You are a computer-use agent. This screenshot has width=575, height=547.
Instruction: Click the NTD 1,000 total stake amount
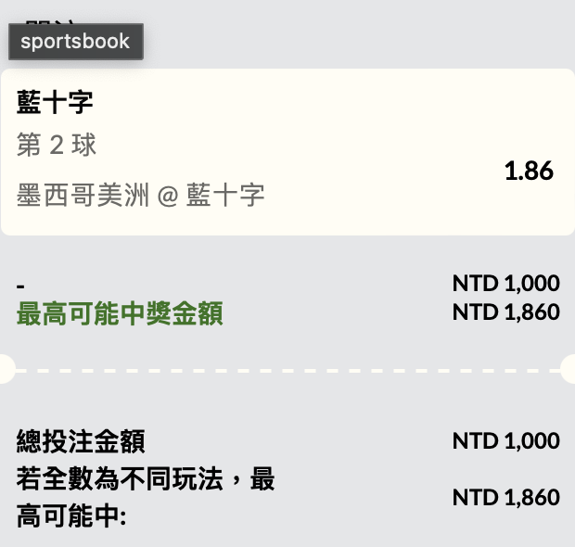(x=505, y=441)
